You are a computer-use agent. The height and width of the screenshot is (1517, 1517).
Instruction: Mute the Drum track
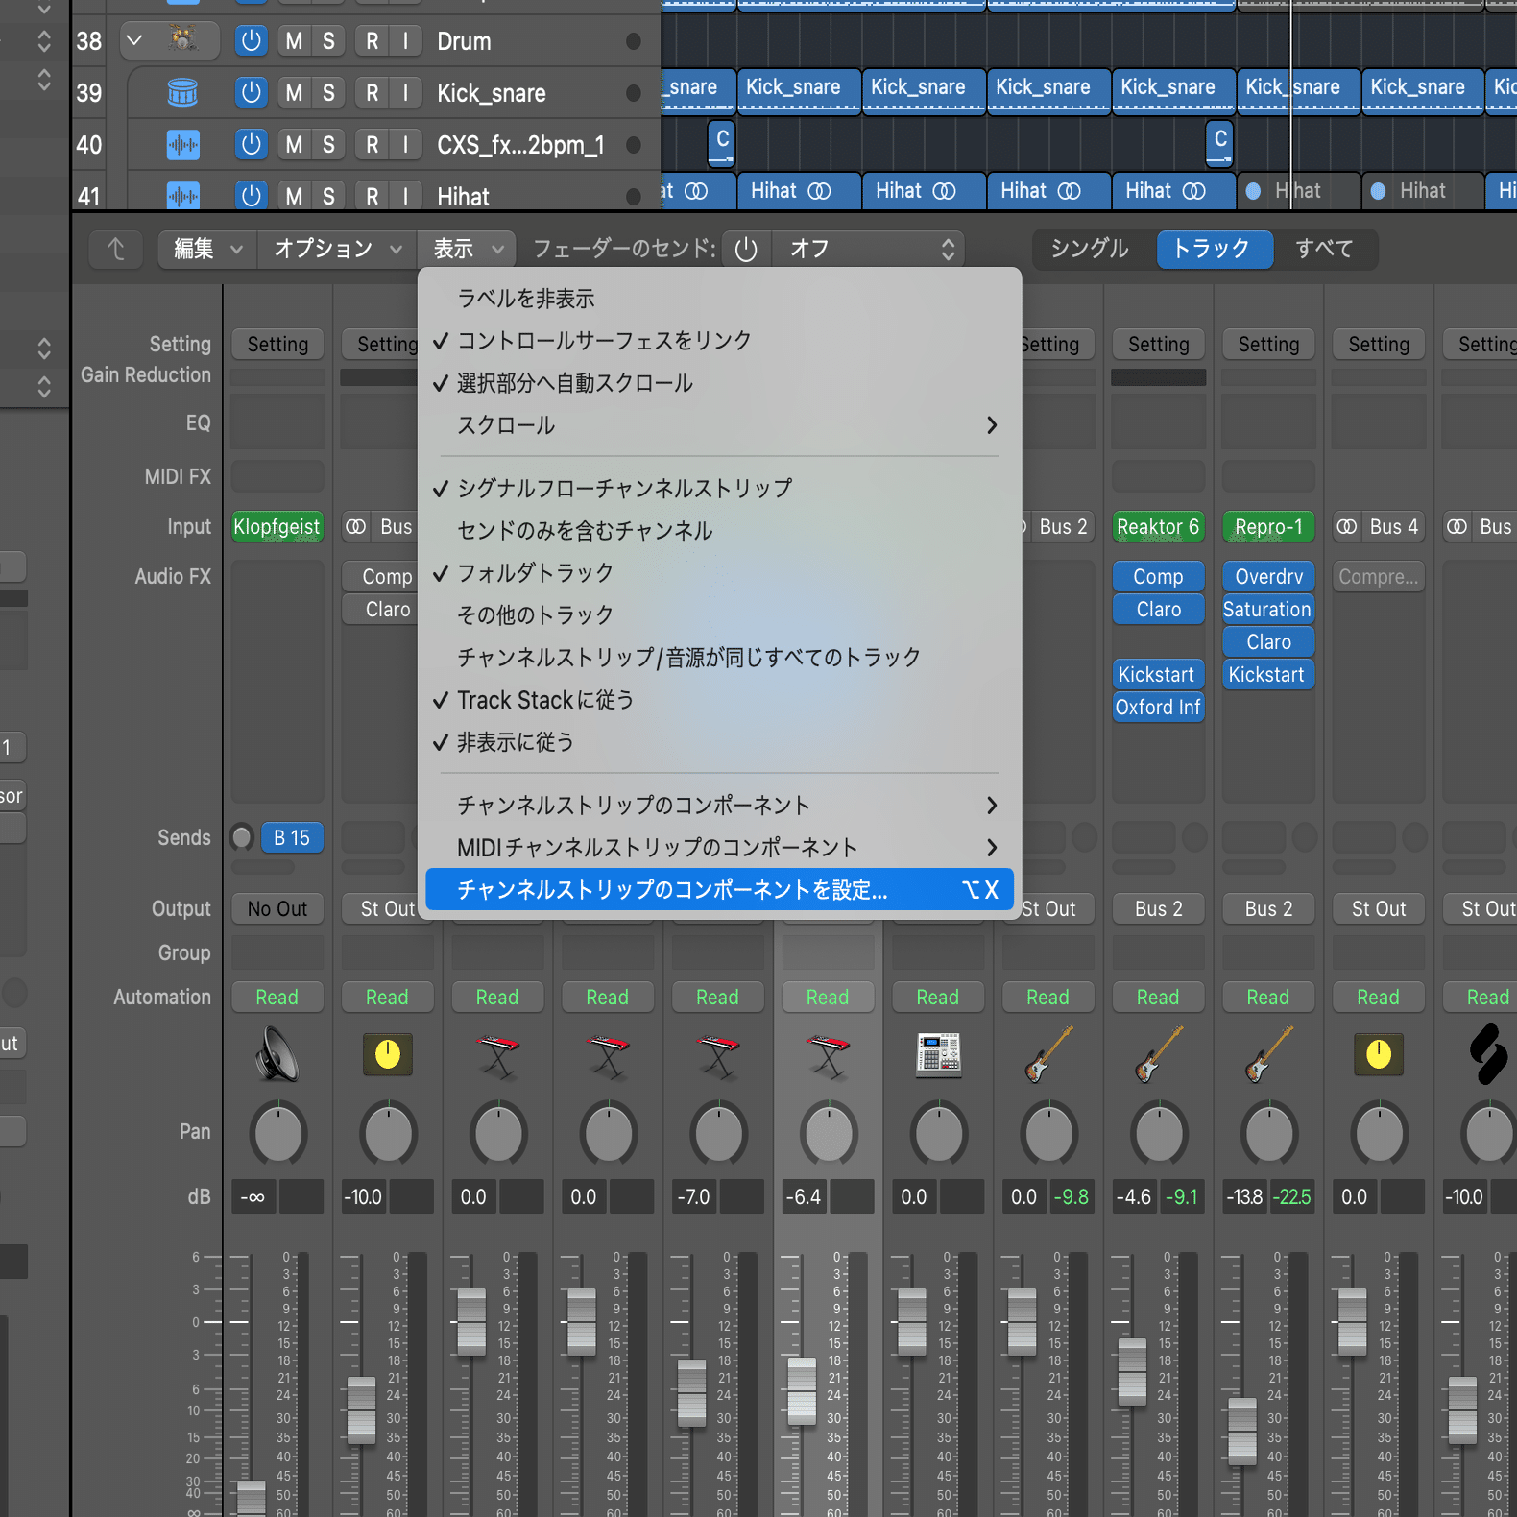pos(294,40)
